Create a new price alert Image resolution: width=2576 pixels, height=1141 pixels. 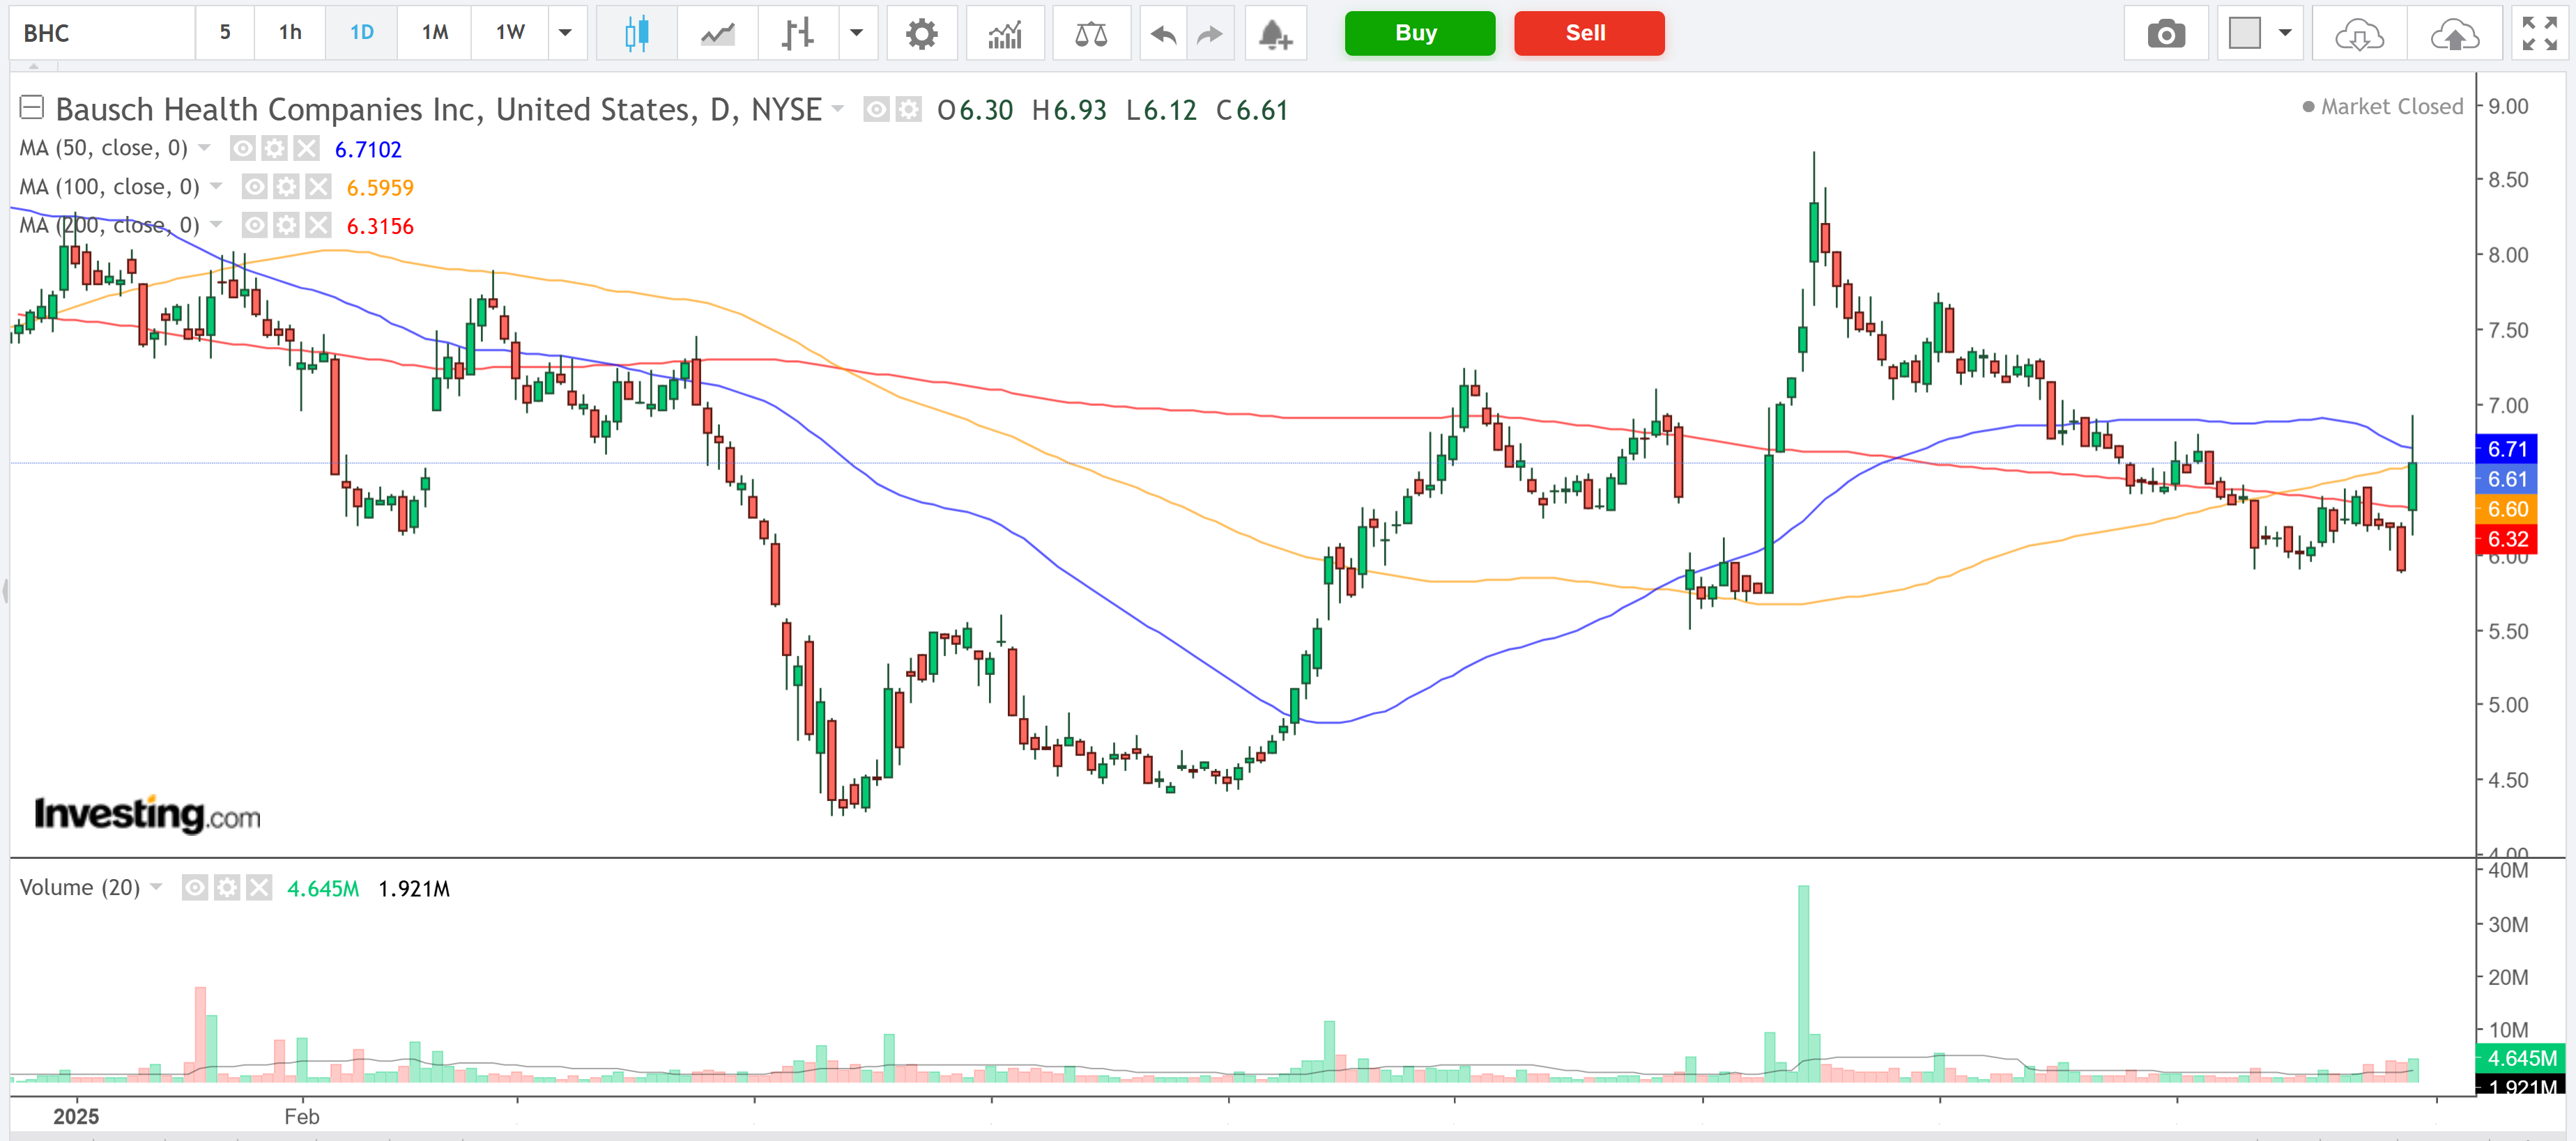pos(1275,33)
